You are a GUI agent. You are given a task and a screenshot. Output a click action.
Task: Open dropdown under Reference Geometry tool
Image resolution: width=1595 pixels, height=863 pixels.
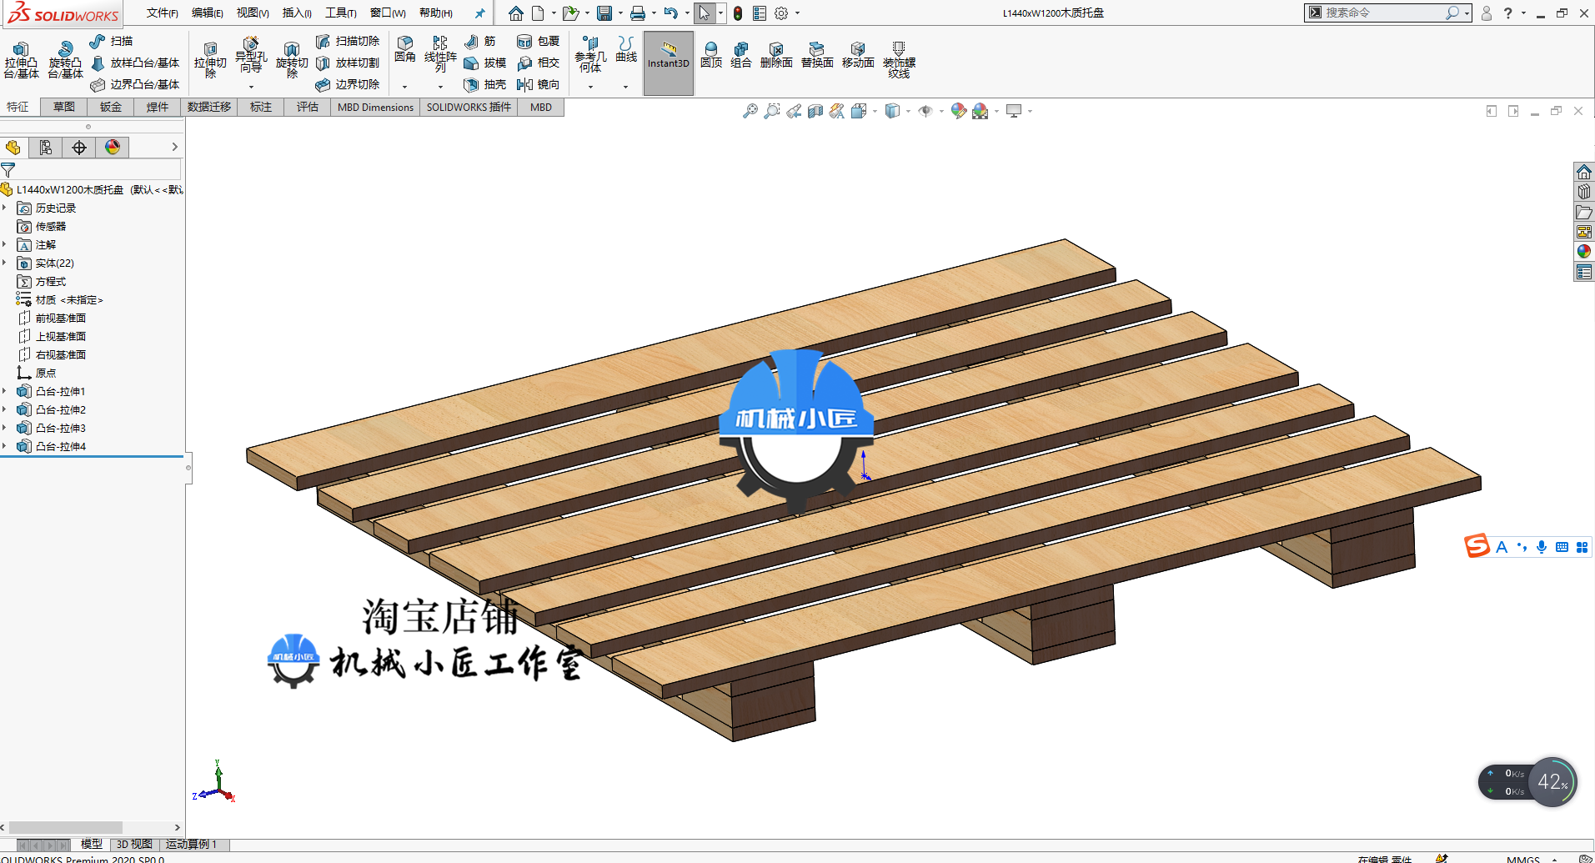coord(590,87)
